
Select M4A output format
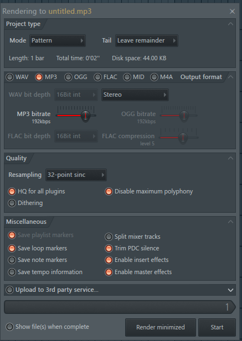[x=154, y=77]
